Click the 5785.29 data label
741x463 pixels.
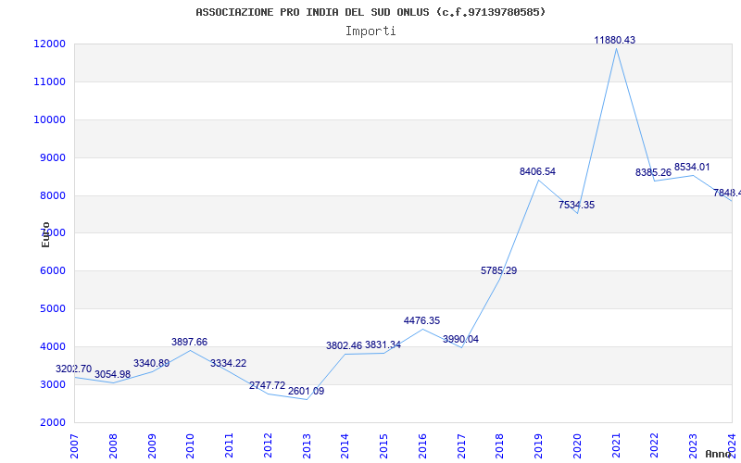pyautogui.click(x=498, y=270)
